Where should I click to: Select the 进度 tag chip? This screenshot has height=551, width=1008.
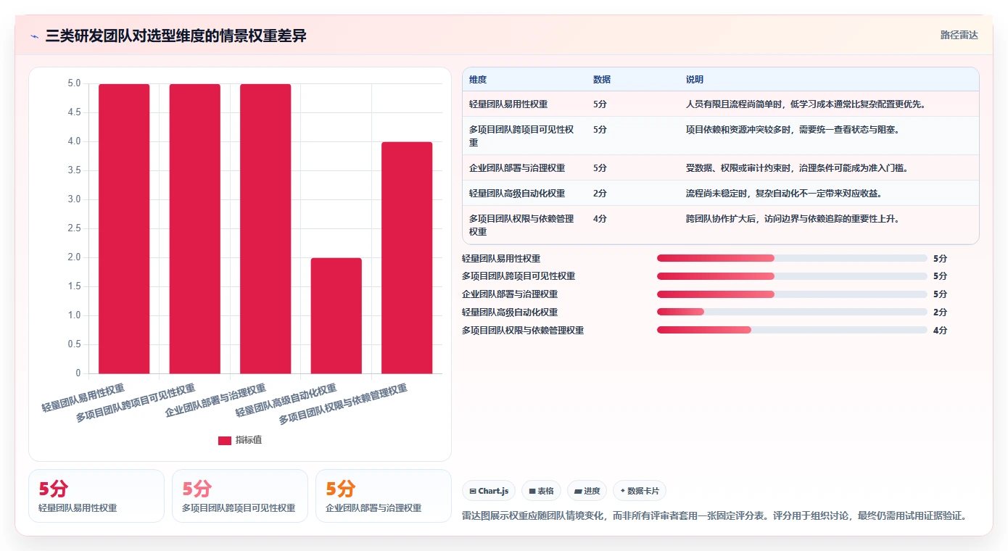[x=587, y=491]
